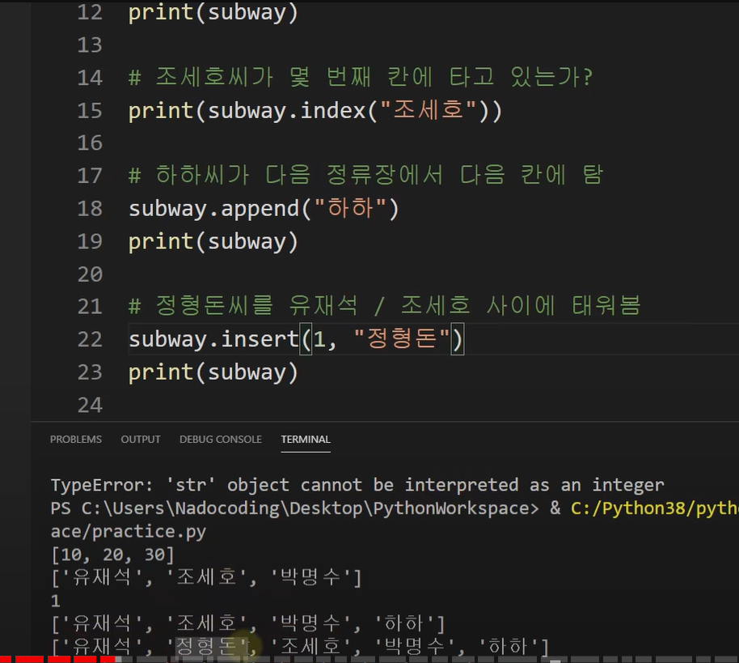Screen dimensions: 739x663
Task: Click the video progress bar at bottom
Action: click(369, 659)
